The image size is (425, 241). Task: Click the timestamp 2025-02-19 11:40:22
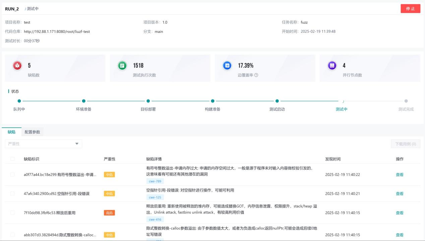pyautogui.click(x=343, y=175)
